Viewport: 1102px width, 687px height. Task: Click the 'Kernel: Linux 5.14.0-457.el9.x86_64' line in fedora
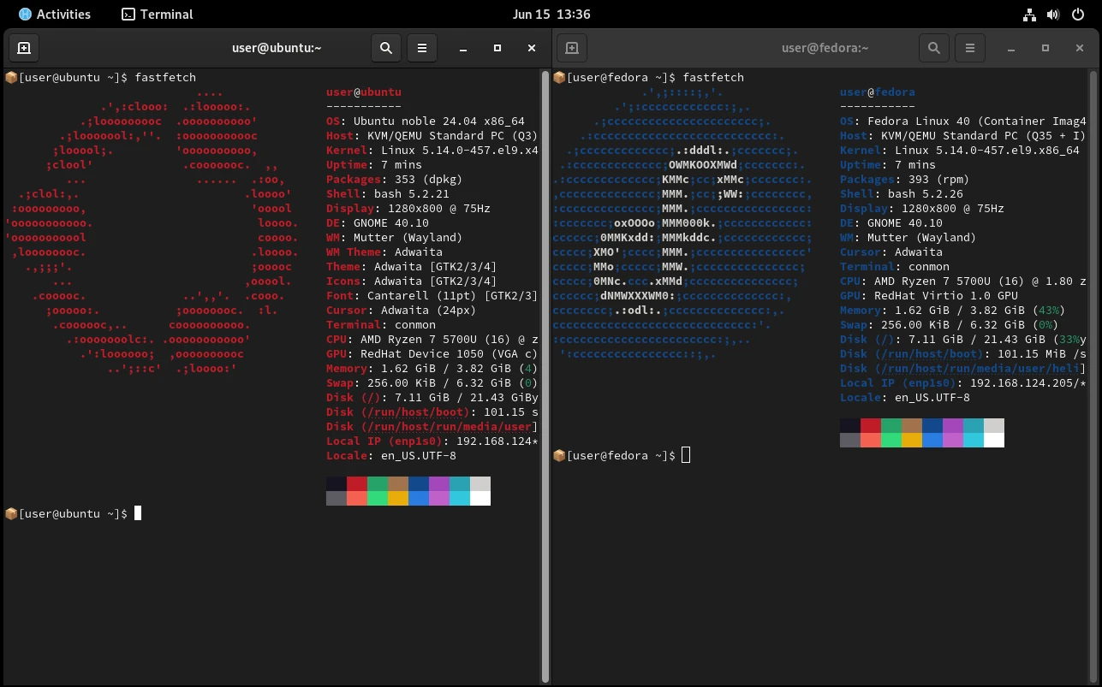[960, 151]
